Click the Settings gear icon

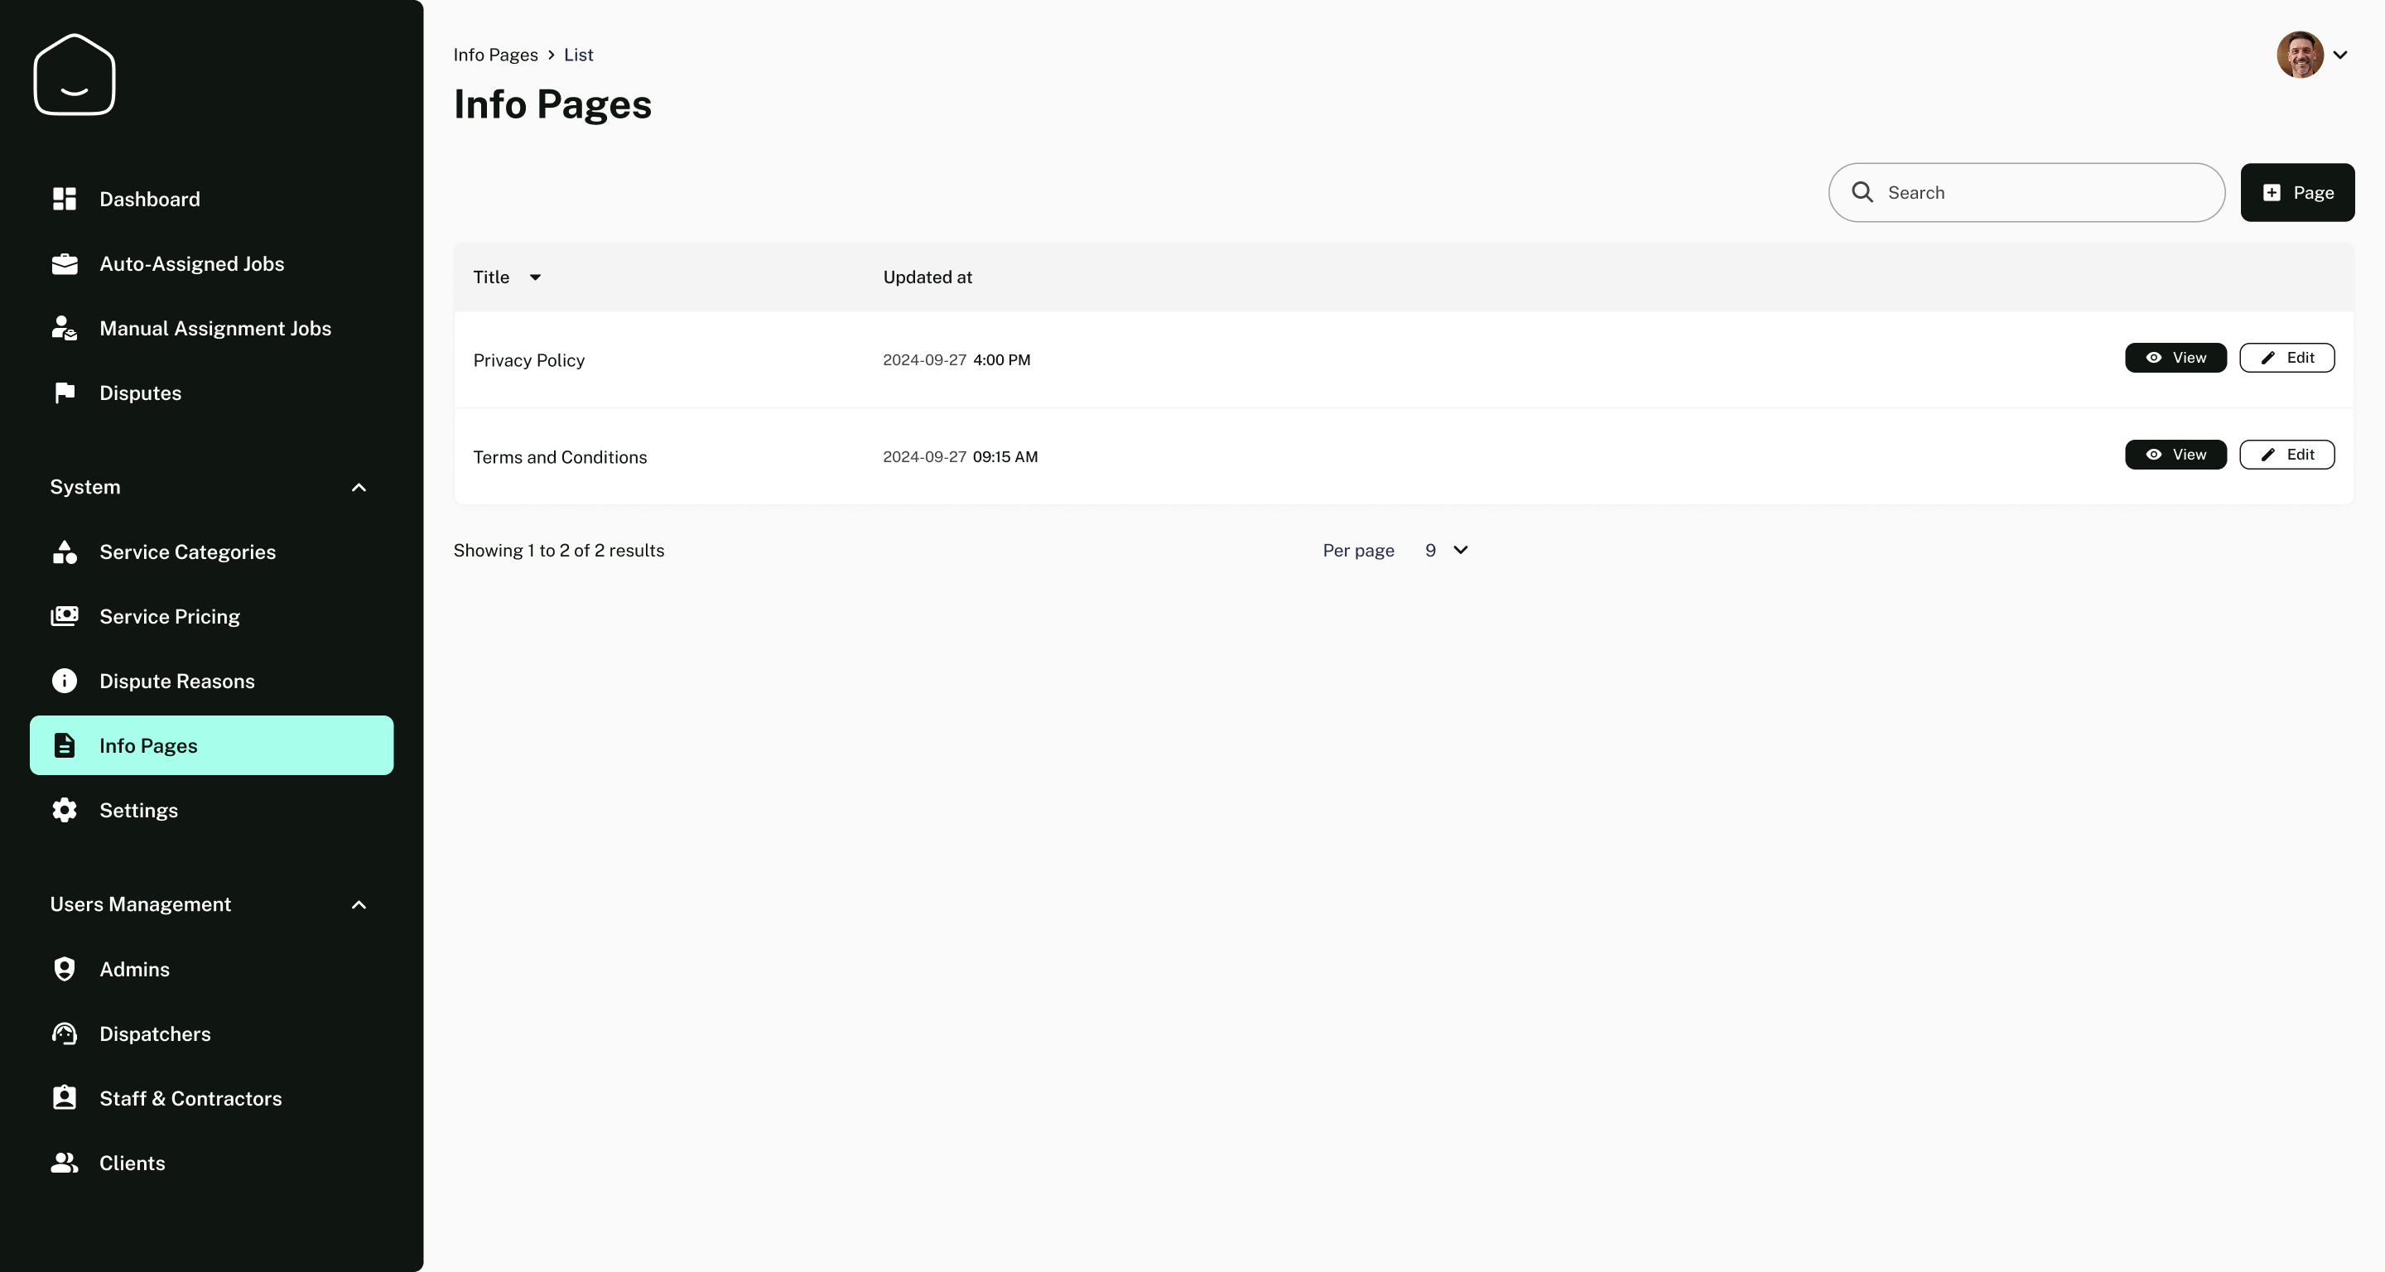click(x=64, y=810)
